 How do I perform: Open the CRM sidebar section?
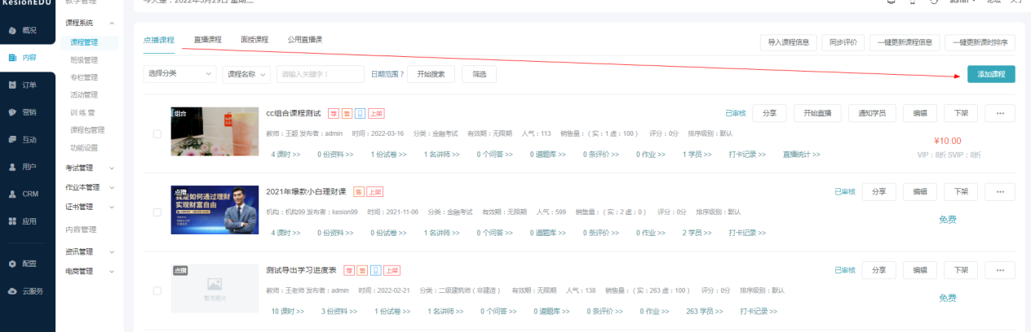click(28, 194)
